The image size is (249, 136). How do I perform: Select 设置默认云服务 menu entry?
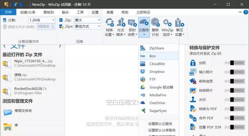point(160,124)
